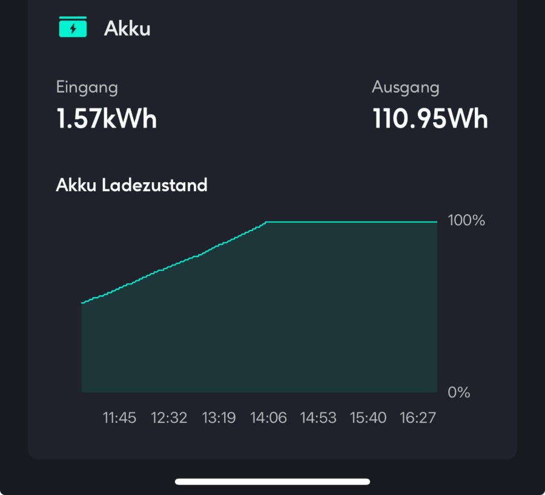Select the 14:06 time marker
This screenshot has width=545, height=495.
click(x=268, y=418)
